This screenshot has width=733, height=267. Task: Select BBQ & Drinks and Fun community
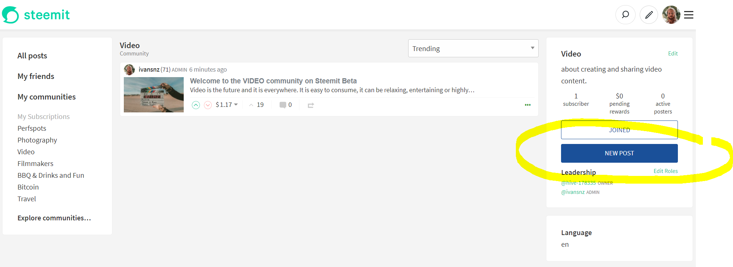(51, 176)
